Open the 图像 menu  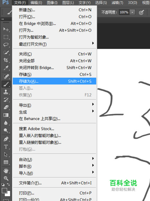pos(52,3)
